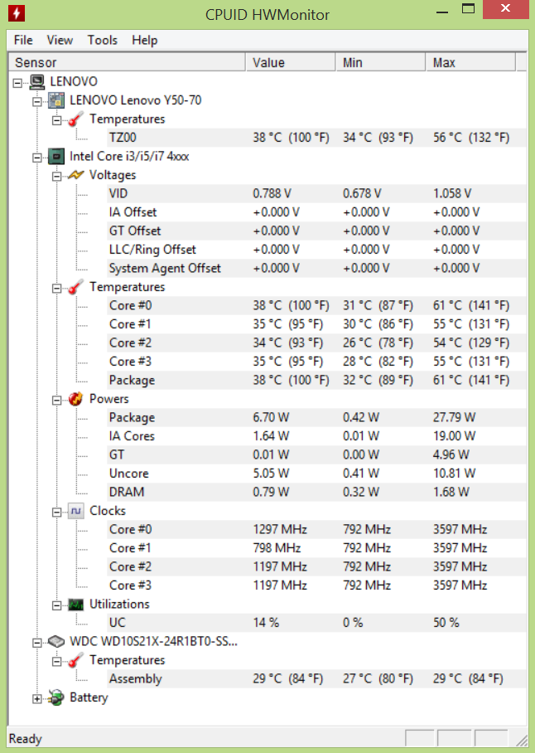The width and height of the screenshot is (535, 753).
Task: Click the Lenovo Y50-70 motherboard icon
Action: pyautogui.click(x=57, y=100)
